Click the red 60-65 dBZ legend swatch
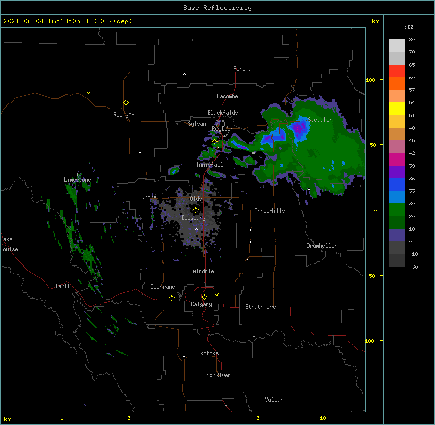Image resolution: width=435 pixels, height=425 pixels. coord(397,71)
